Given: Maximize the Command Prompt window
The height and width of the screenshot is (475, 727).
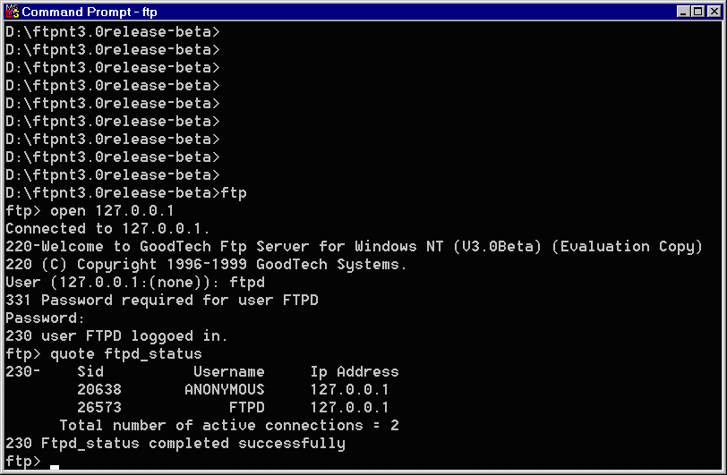Looking at the screenshot, I should click(697, 12).
